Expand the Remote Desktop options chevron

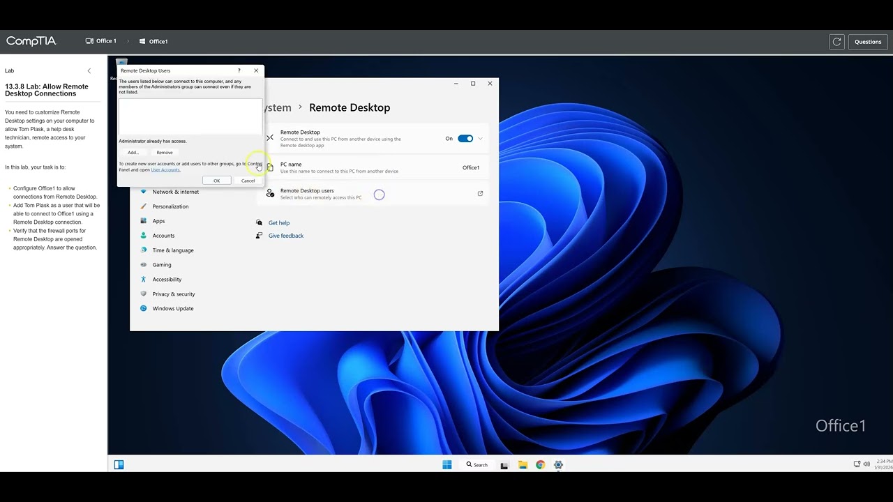pyautogui.click(x=480, y=139)
